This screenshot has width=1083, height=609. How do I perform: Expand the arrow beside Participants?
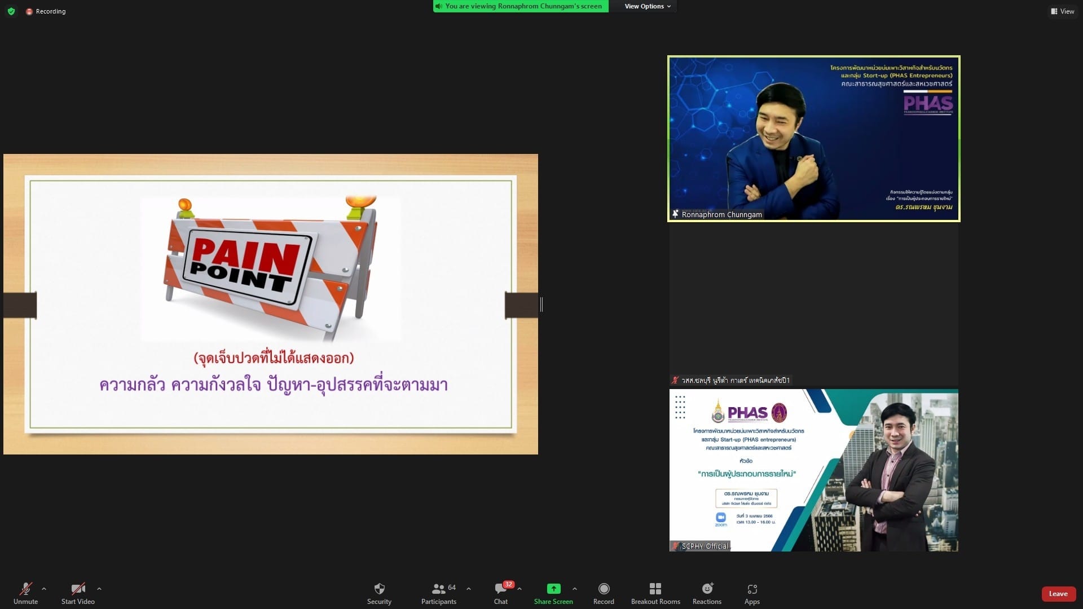tap(469, 589)
